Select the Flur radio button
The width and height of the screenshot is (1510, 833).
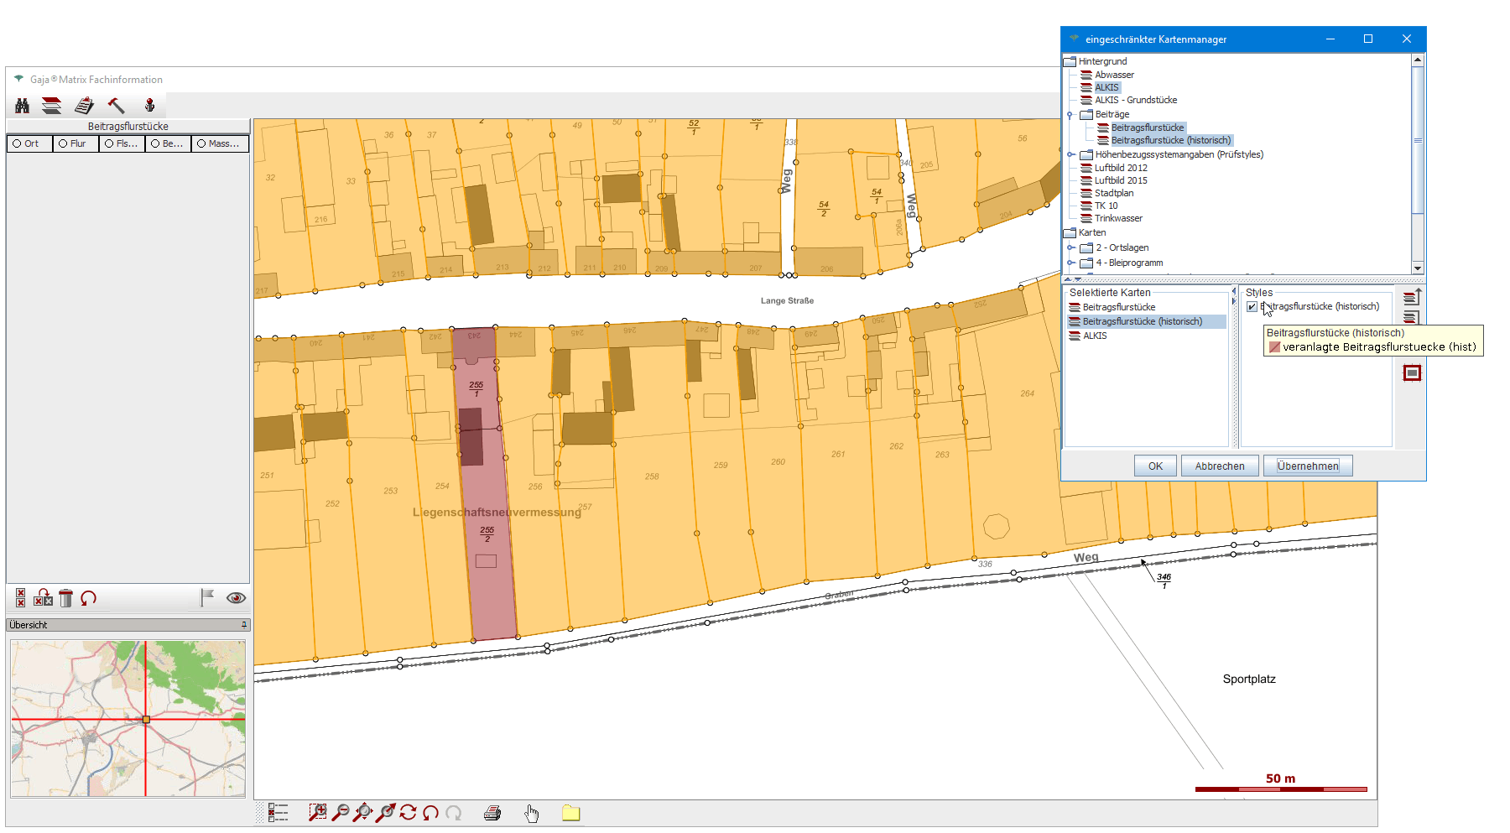click(x=63, y=143)
